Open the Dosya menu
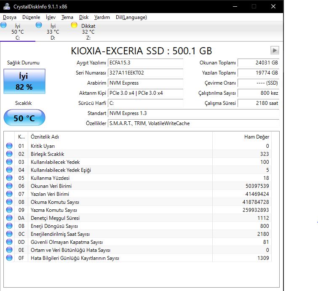The height and width of the screenshot is (291, 318). pos(10,17)
